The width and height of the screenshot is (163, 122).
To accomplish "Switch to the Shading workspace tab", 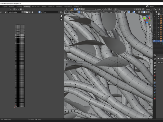I will click(44, 6).
